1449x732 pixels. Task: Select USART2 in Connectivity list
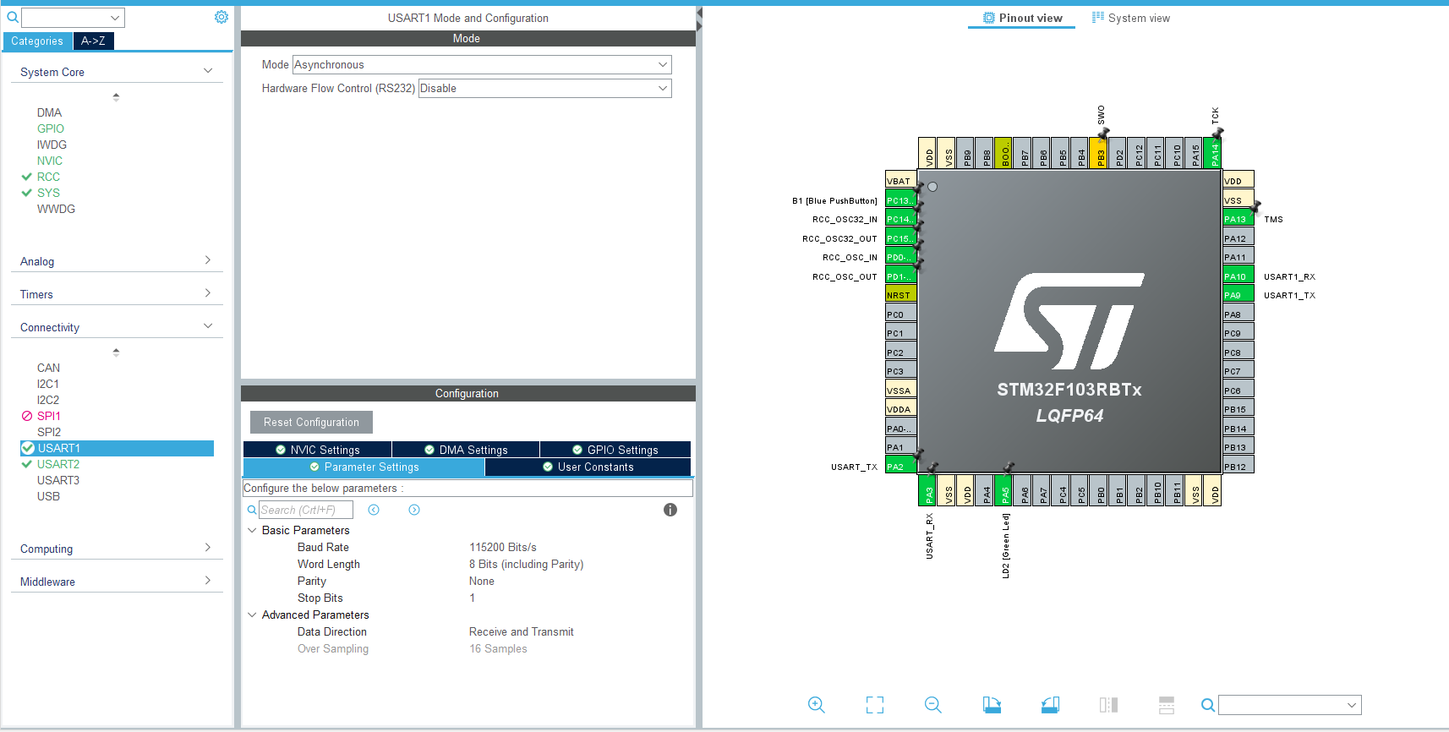pos(58,464)
